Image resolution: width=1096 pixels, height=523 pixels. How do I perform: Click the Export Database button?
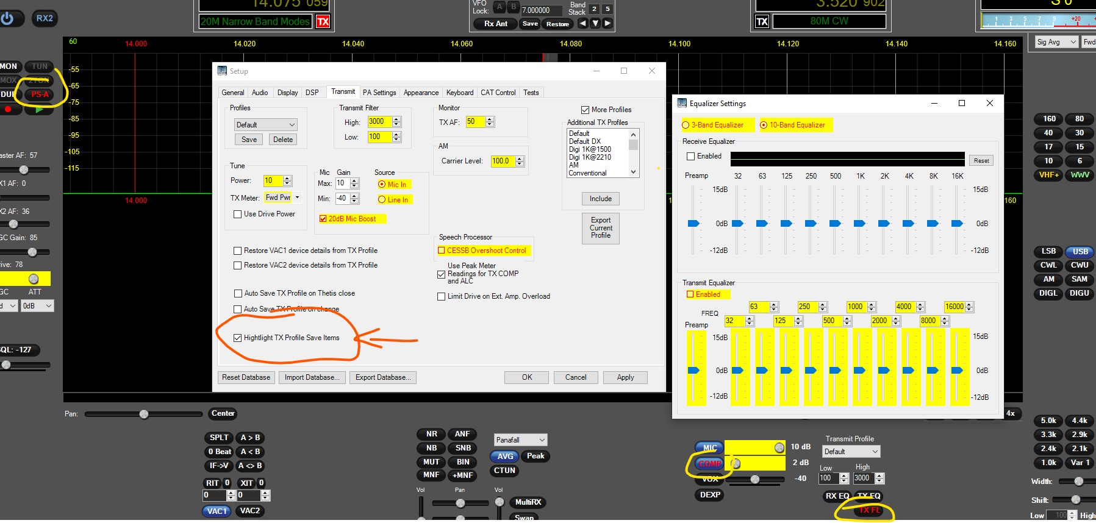tap(383, 377)
